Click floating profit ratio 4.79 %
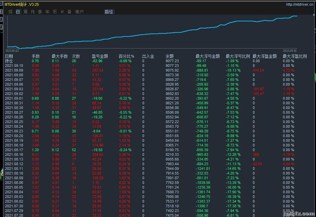Viewport: 316px width, 217px height. [x=289, y=154]
